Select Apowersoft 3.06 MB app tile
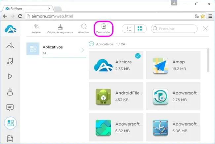The width and height of the screenshot is (215, 144). point(173,127)
